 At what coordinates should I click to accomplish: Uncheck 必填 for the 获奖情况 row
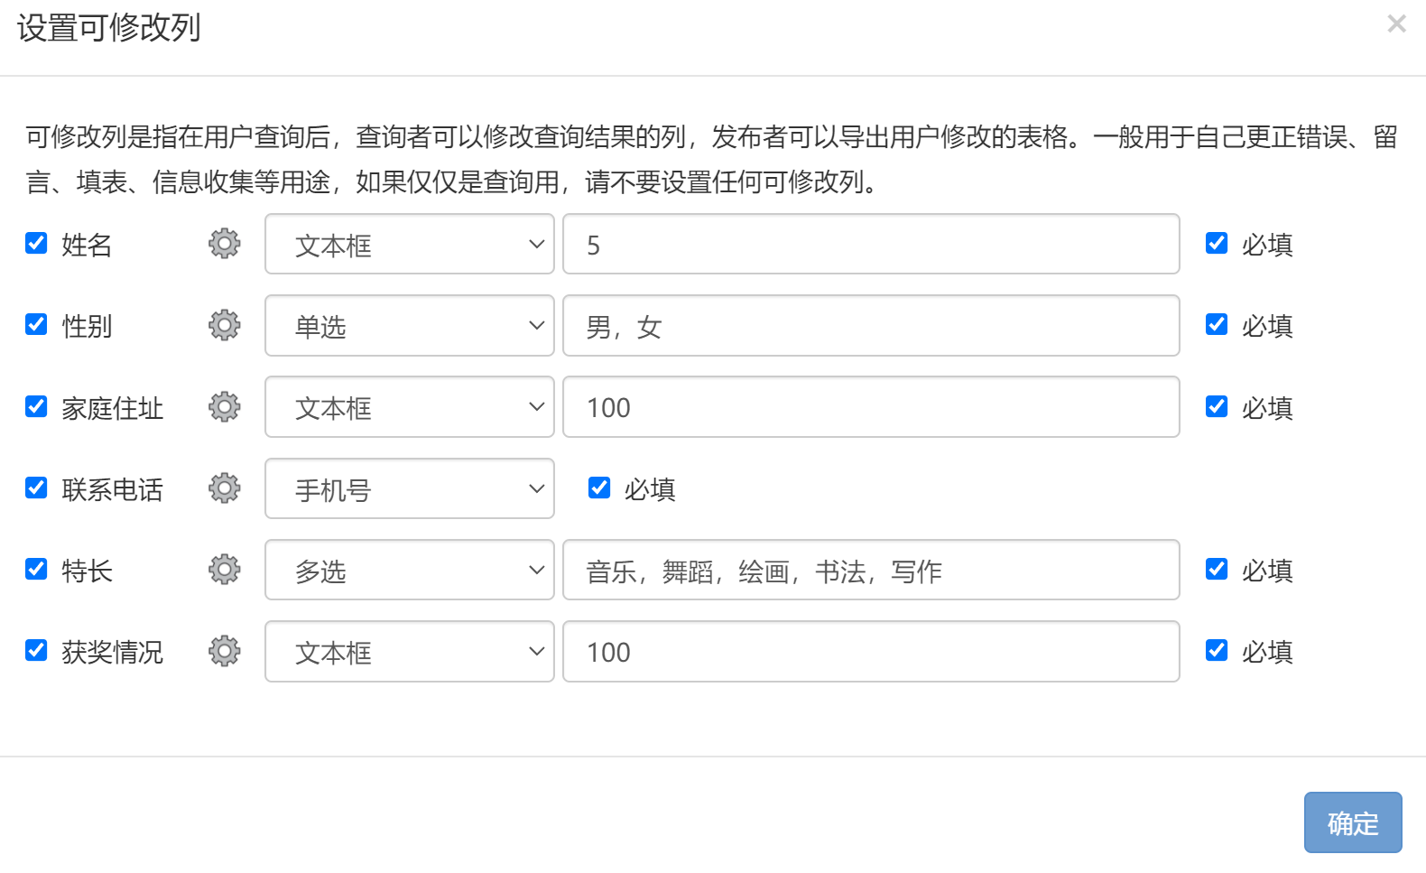click(1216, 650)
